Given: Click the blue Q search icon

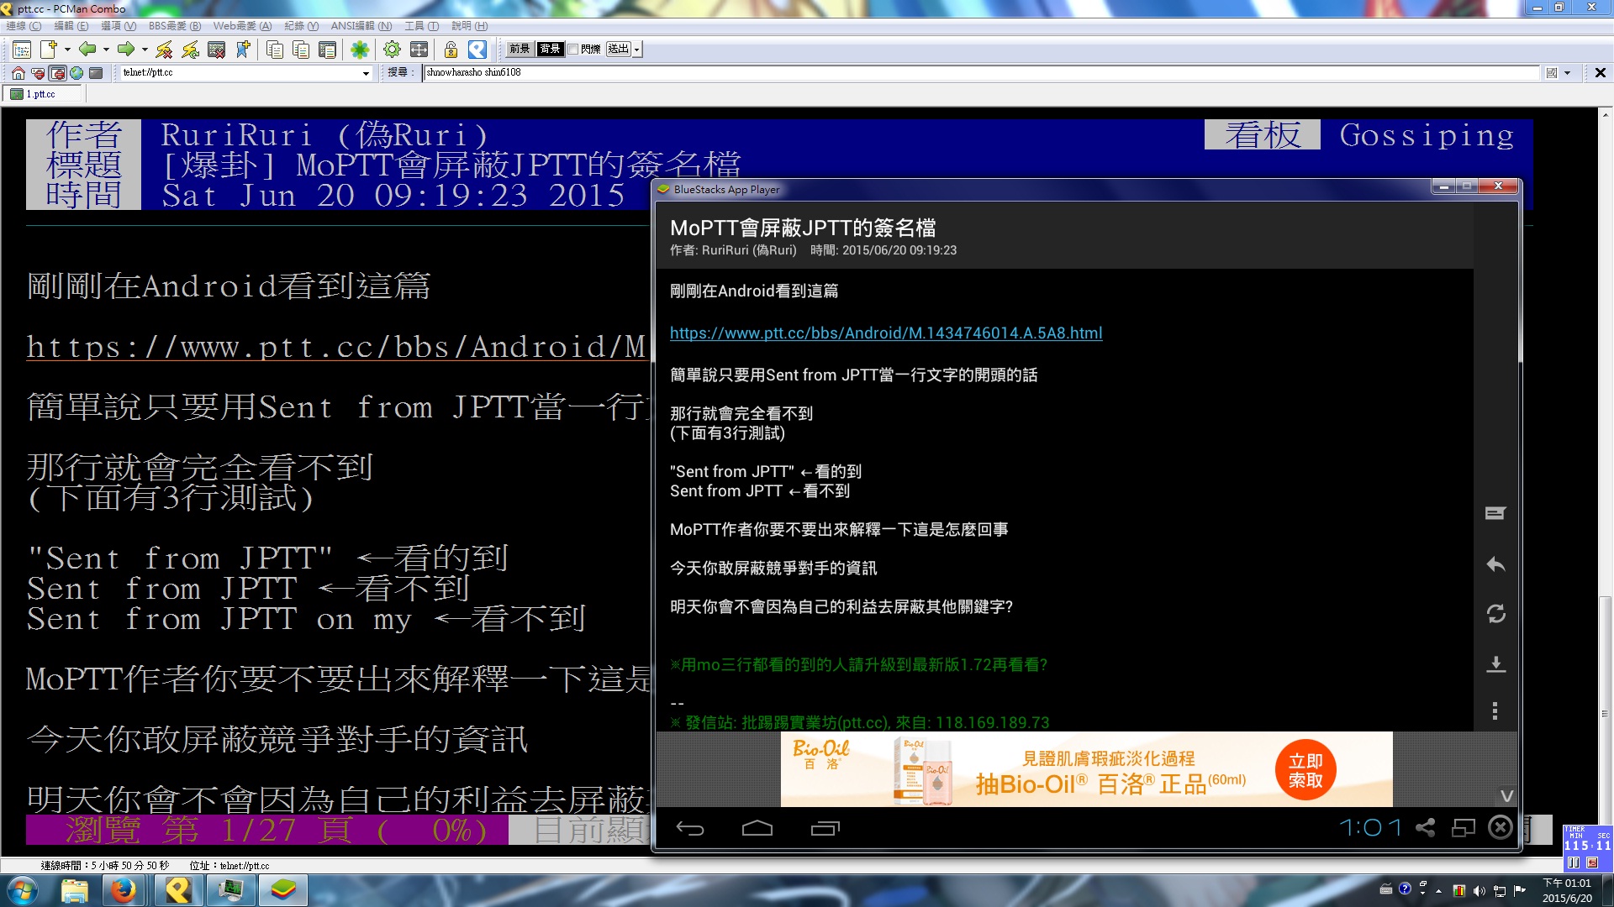Looking at the screenshot, I should [477, 50].
